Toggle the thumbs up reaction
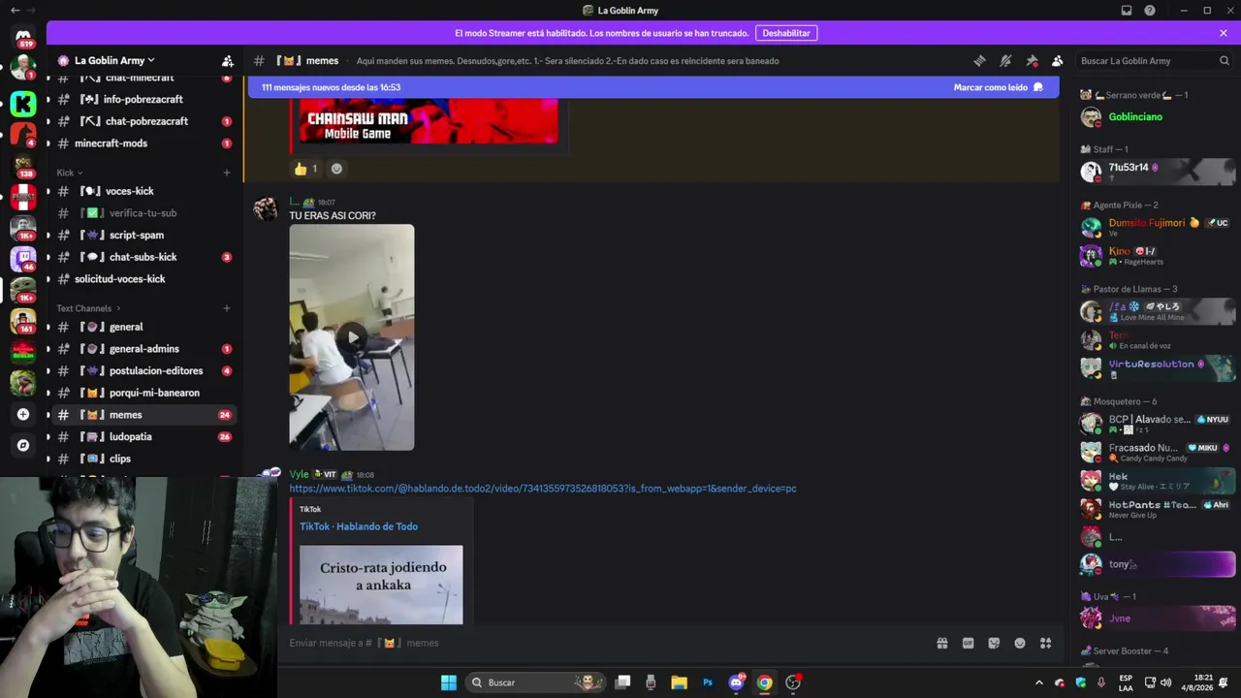Viewport: 1241px width, 698px height. tap(306, 169)
